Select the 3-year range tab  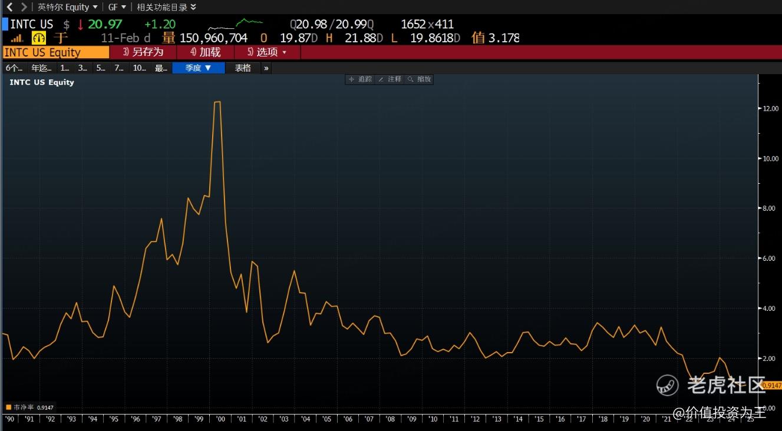click(x=83, y=68)
